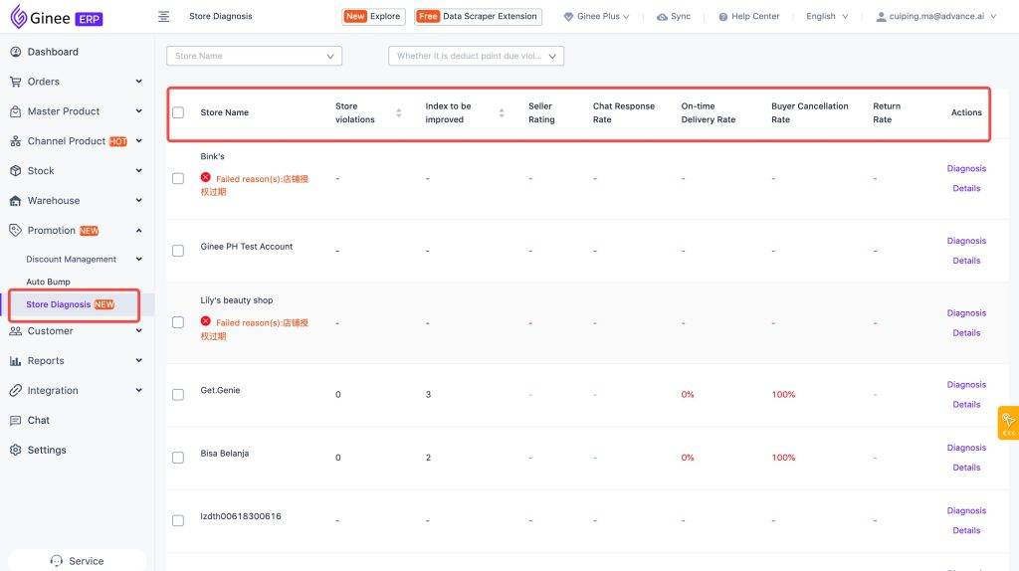Click the Promotion tag icon

click(x=16, y=230)
